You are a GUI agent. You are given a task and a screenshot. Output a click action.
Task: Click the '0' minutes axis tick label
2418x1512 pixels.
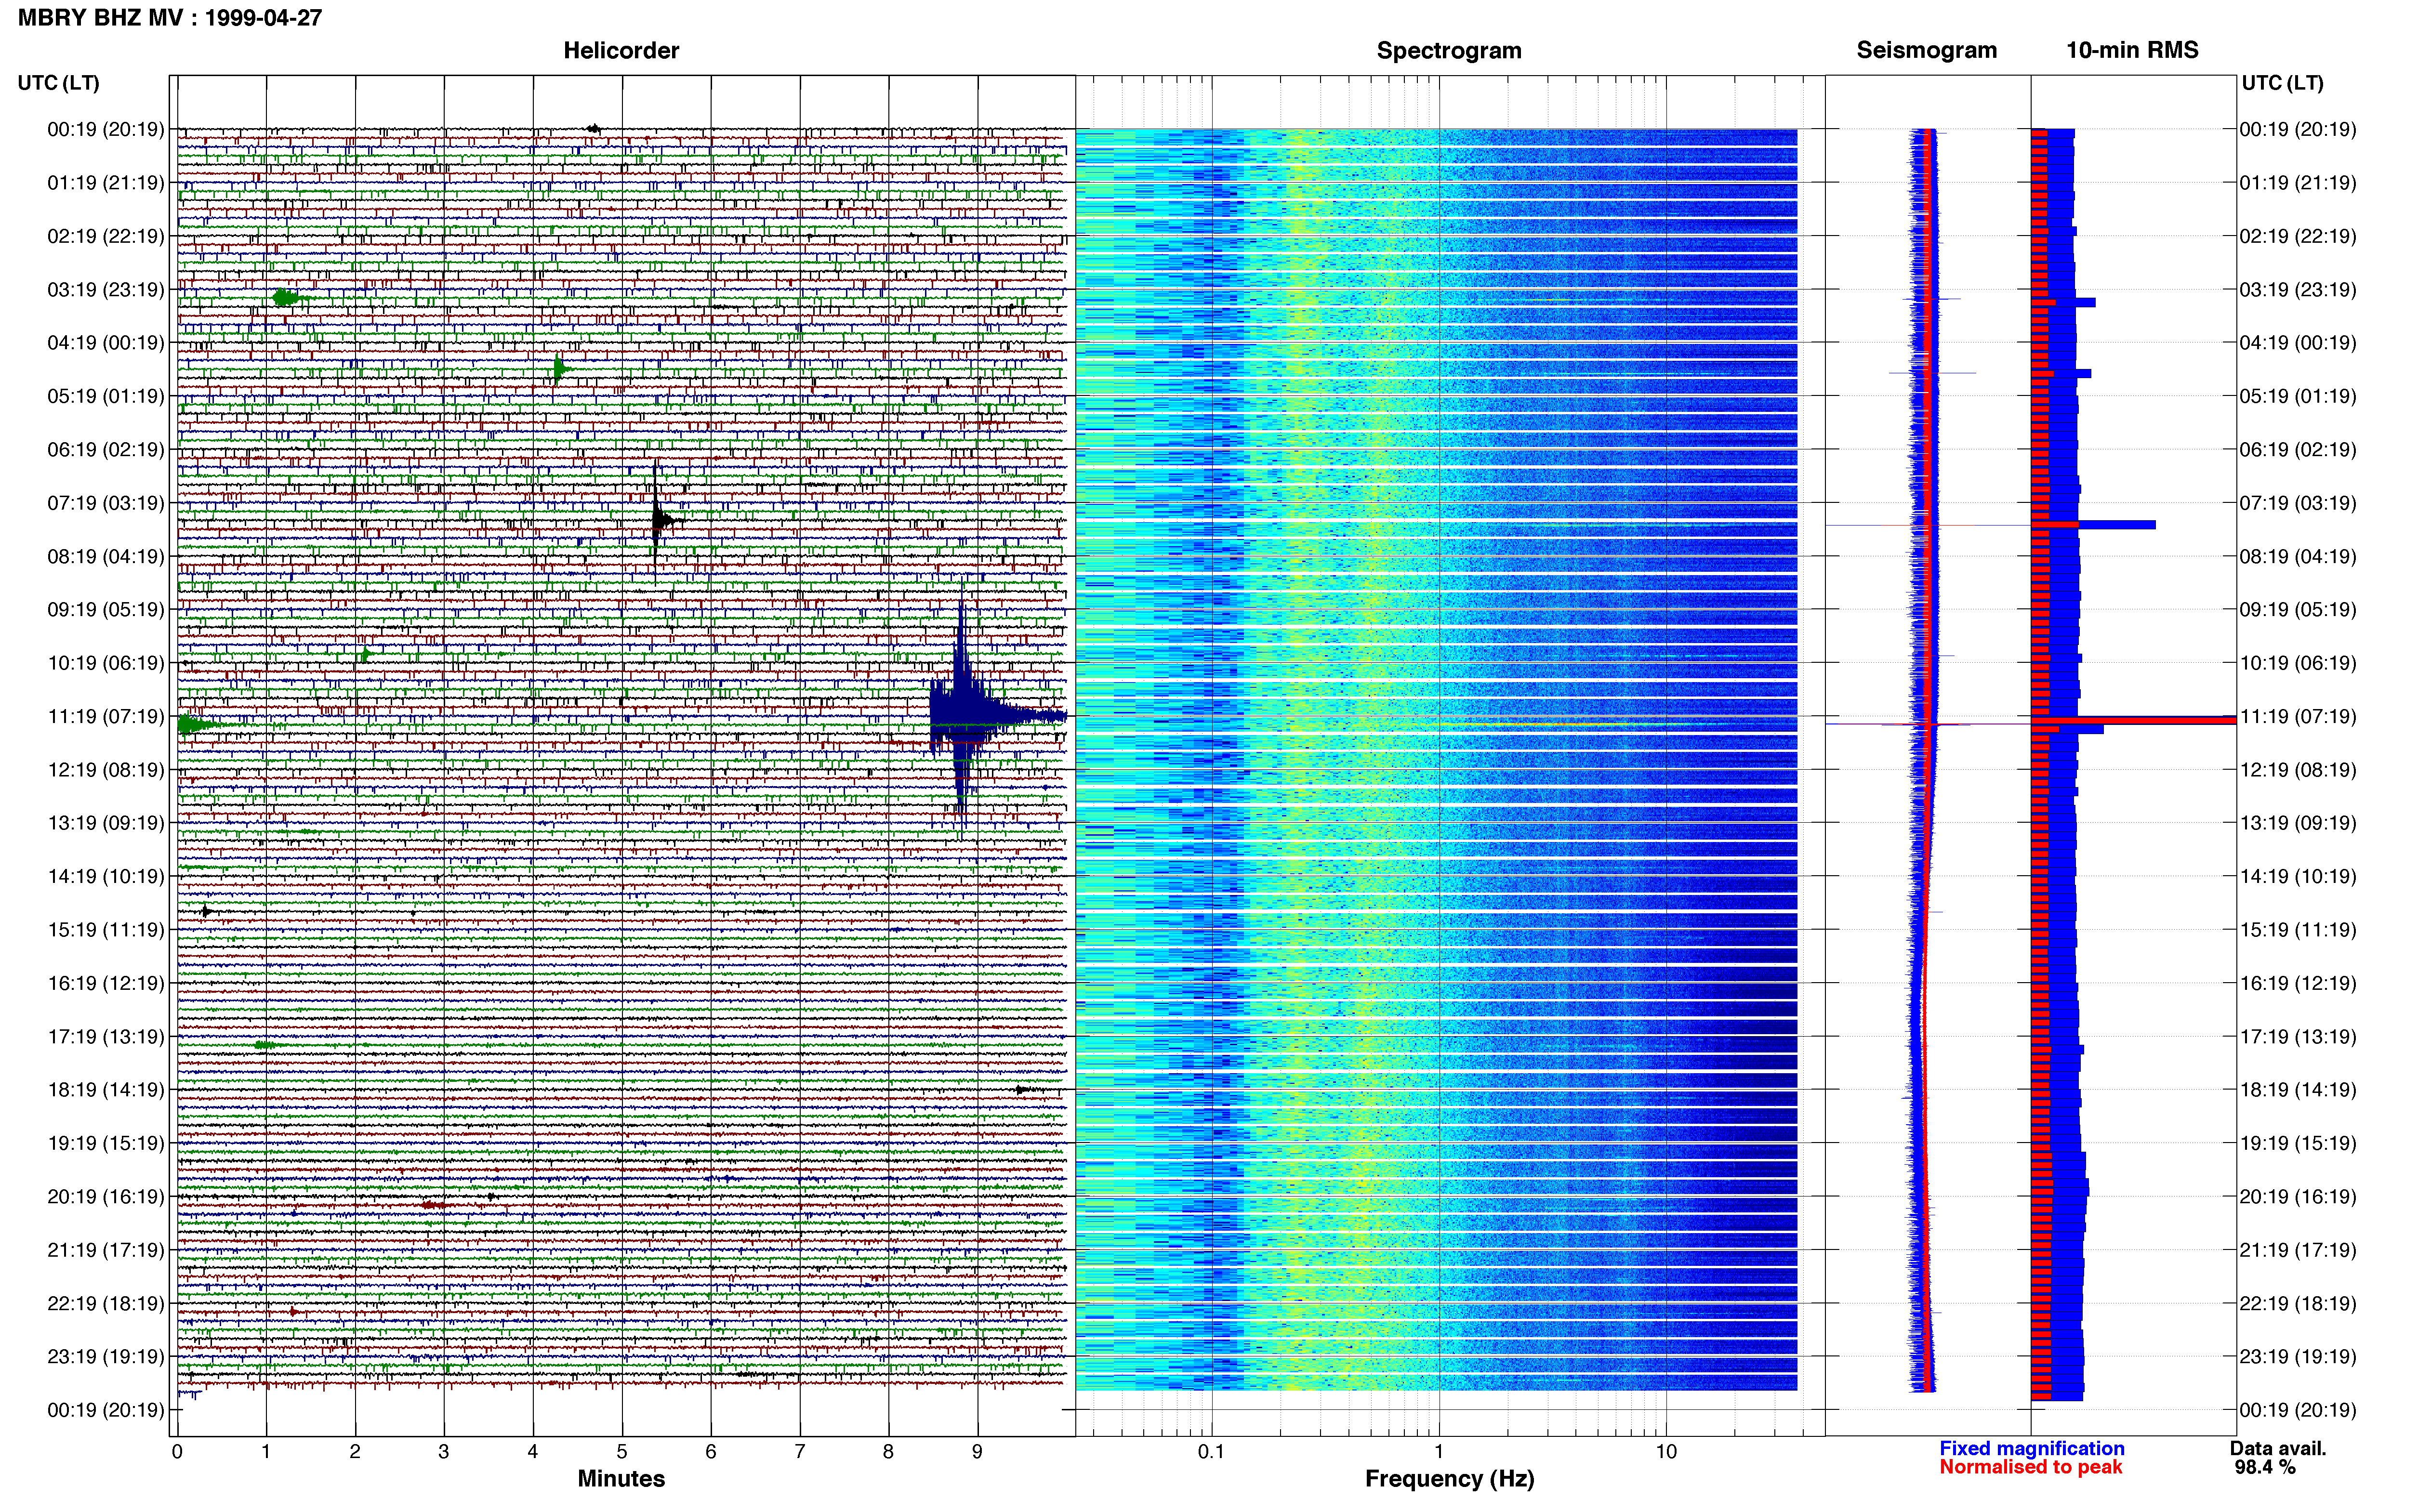[x=177, y=1451]
